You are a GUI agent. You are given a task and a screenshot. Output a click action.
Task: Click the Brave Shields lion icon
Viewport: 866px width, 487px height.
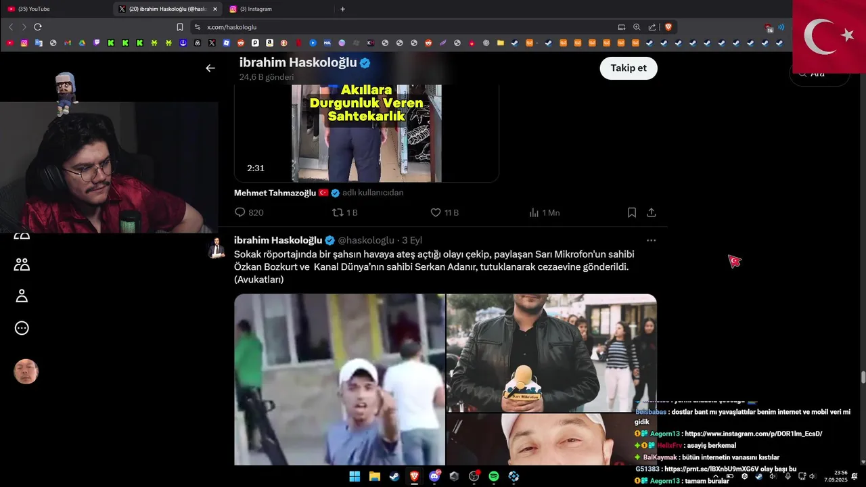pos(668,27)
